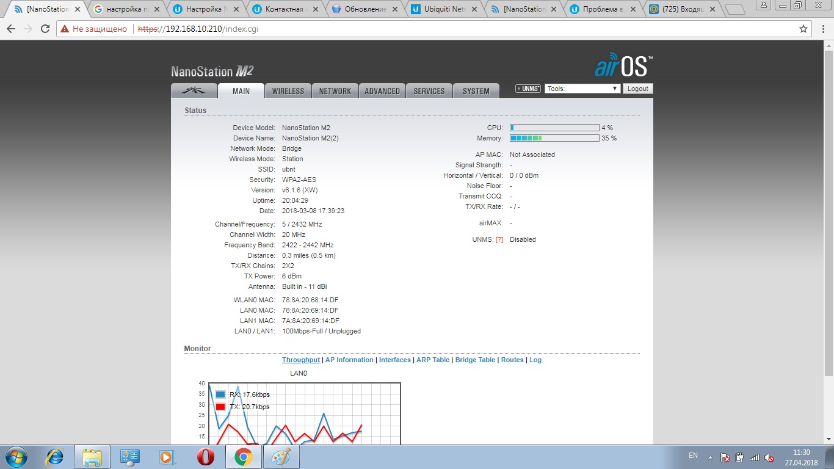Click the browser back arrow
Image resolution: width=834 pixels, height=469 pixels.
[11, 29]
